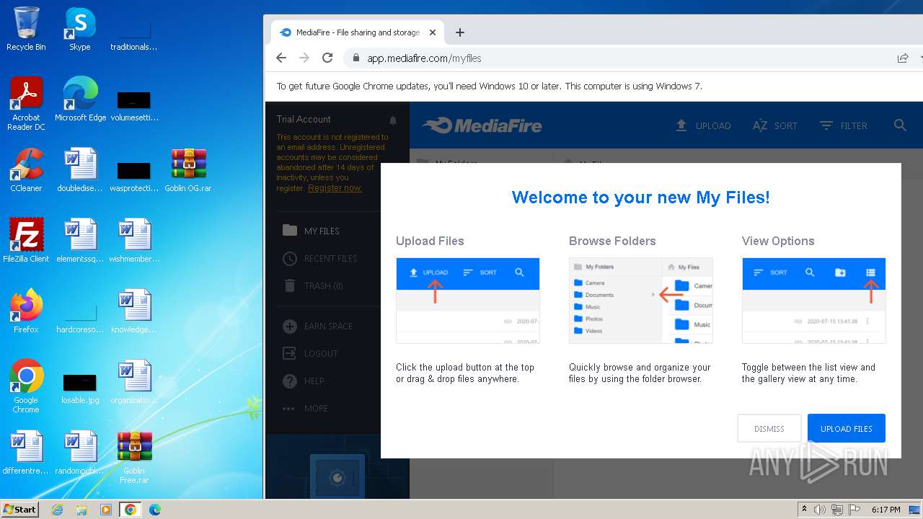Open the Action Center flag icon

coord(854,510)
